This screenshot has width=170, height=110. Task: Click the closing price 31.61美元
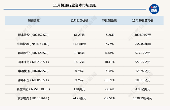pos(79,44)
